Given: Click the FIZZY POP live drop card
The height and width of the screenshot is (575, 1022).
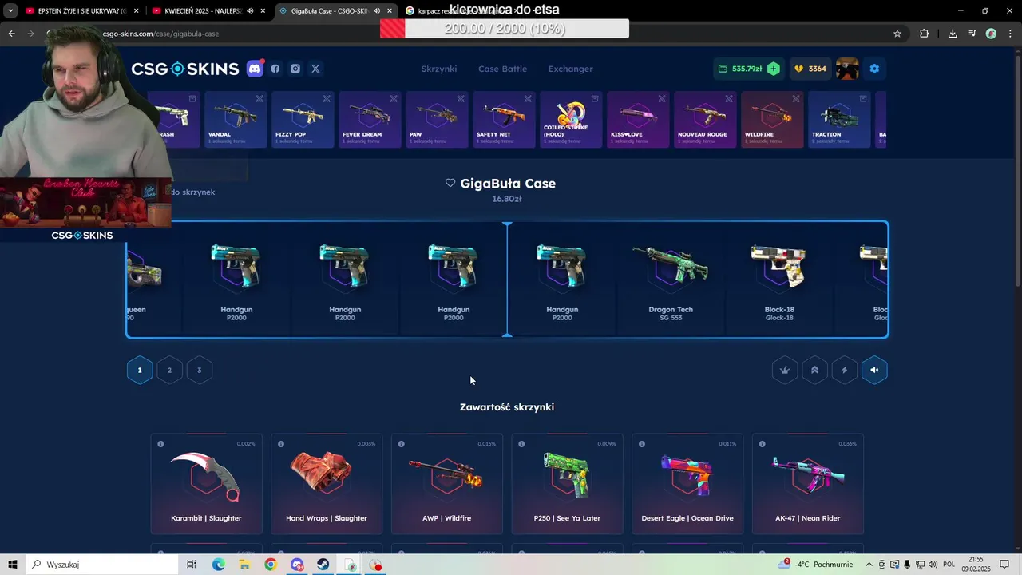Looking at the screenshot, I should (303, 119).
